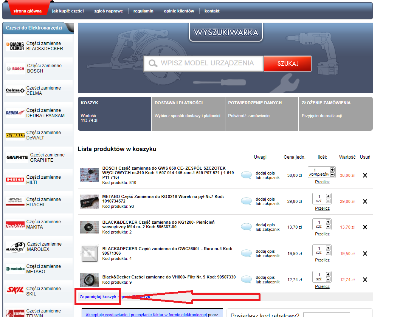Click Zapamiętaj koszyk link

(x=98, y=297)
